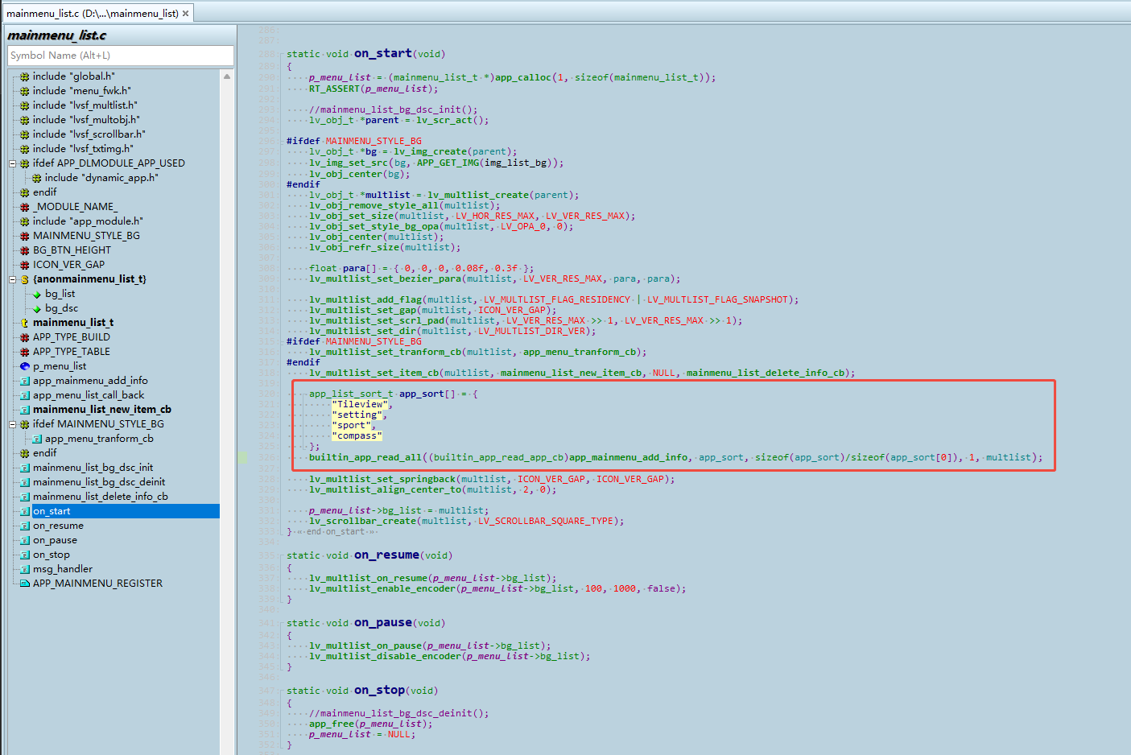Click the _MODULE_NAME_ macro icon
Image resolution: width=1131 pixels, height=755 pixels.
[25, 207]
